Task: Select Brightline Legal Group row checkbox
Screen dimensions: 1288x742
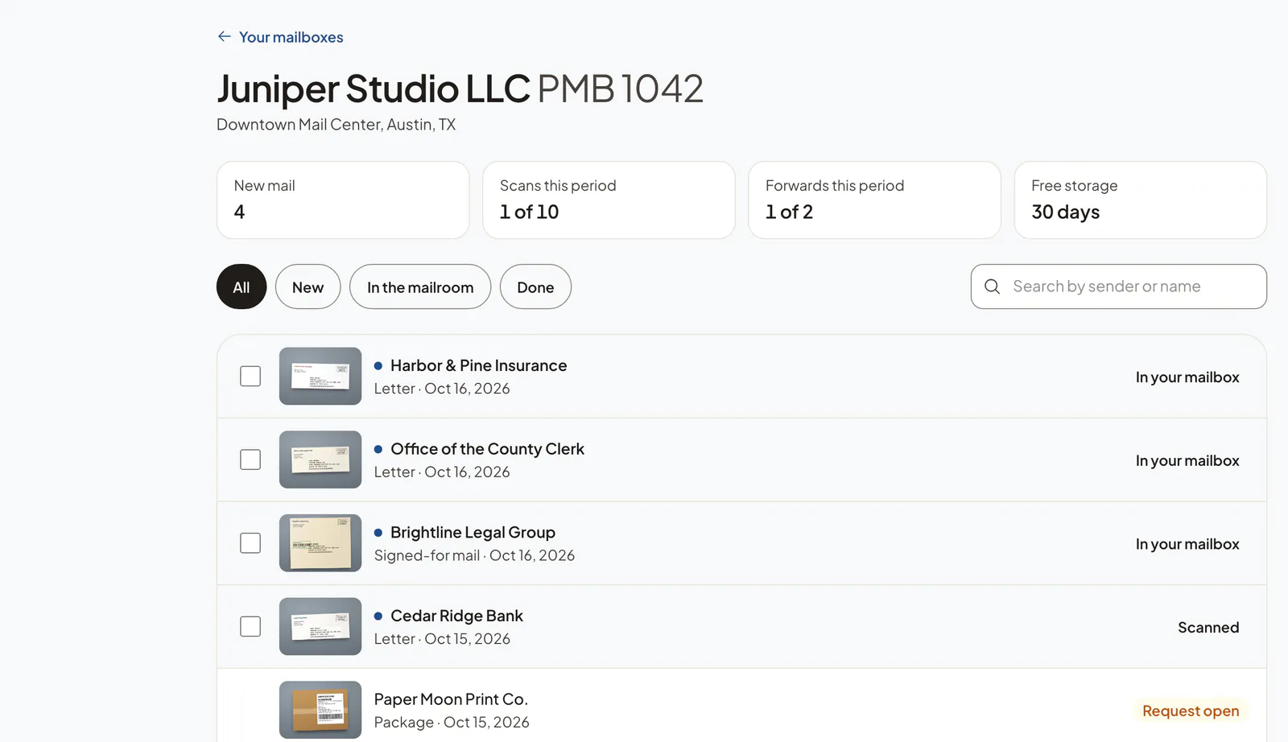Action: pyautogui.click(x=250, y=543)
